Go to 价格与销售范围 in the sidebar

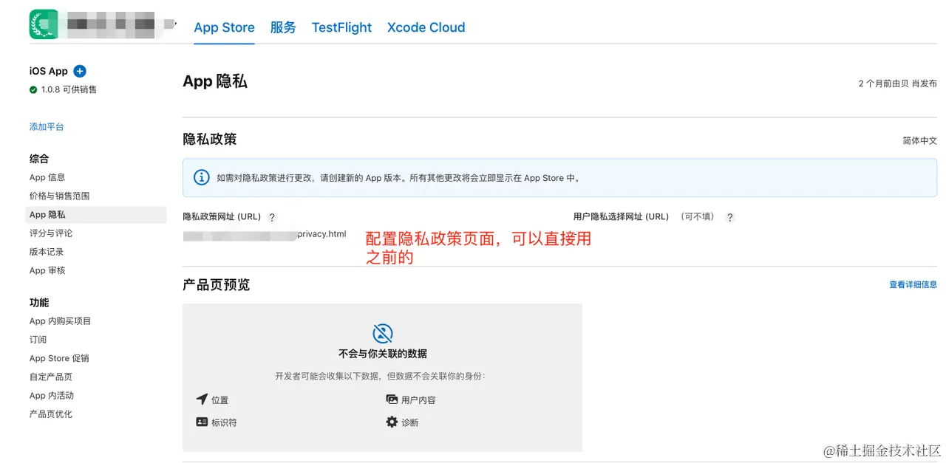(59, 196)
